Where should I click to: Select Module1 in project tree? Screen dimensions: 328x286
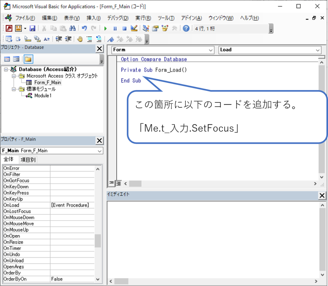coord(43,96)
